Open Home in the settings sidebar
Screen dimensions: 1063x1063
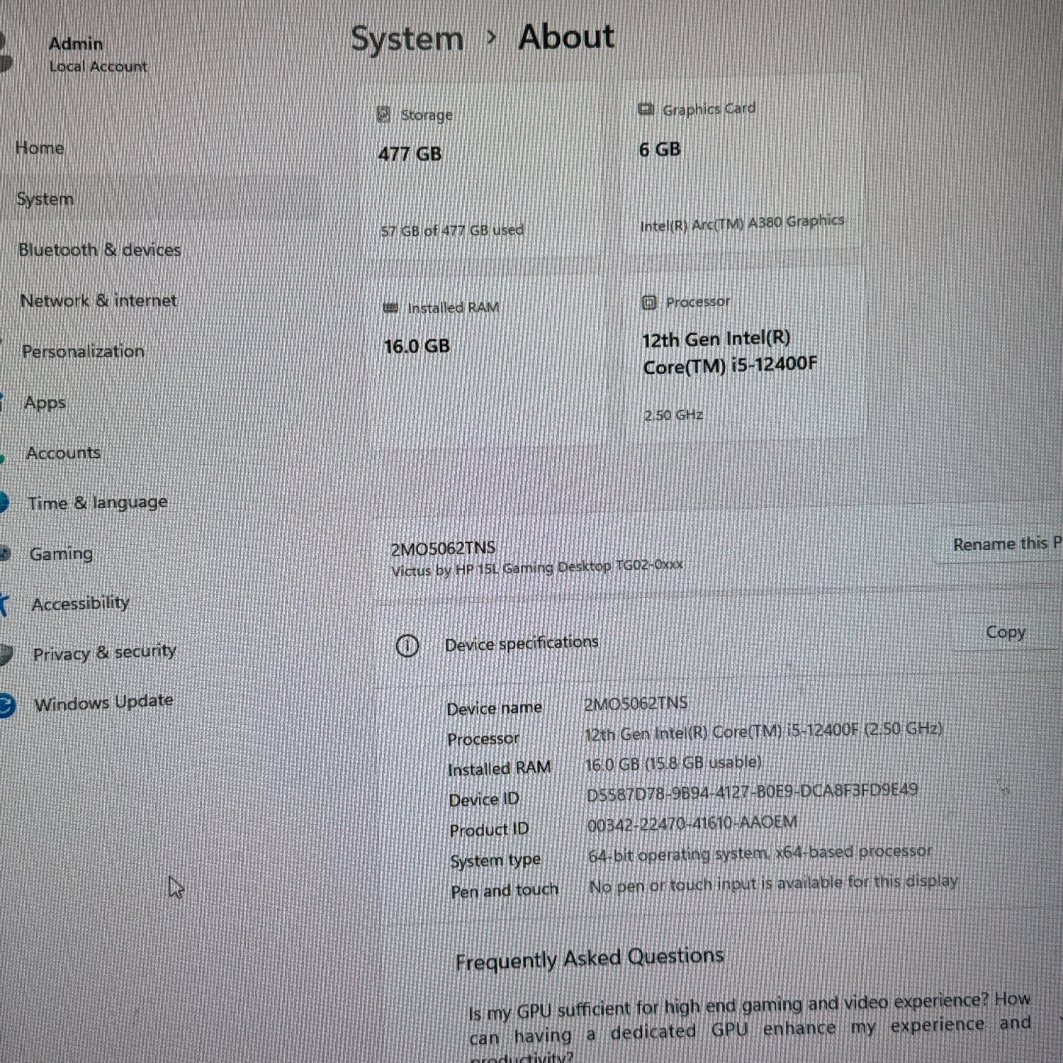pos(40,148)
